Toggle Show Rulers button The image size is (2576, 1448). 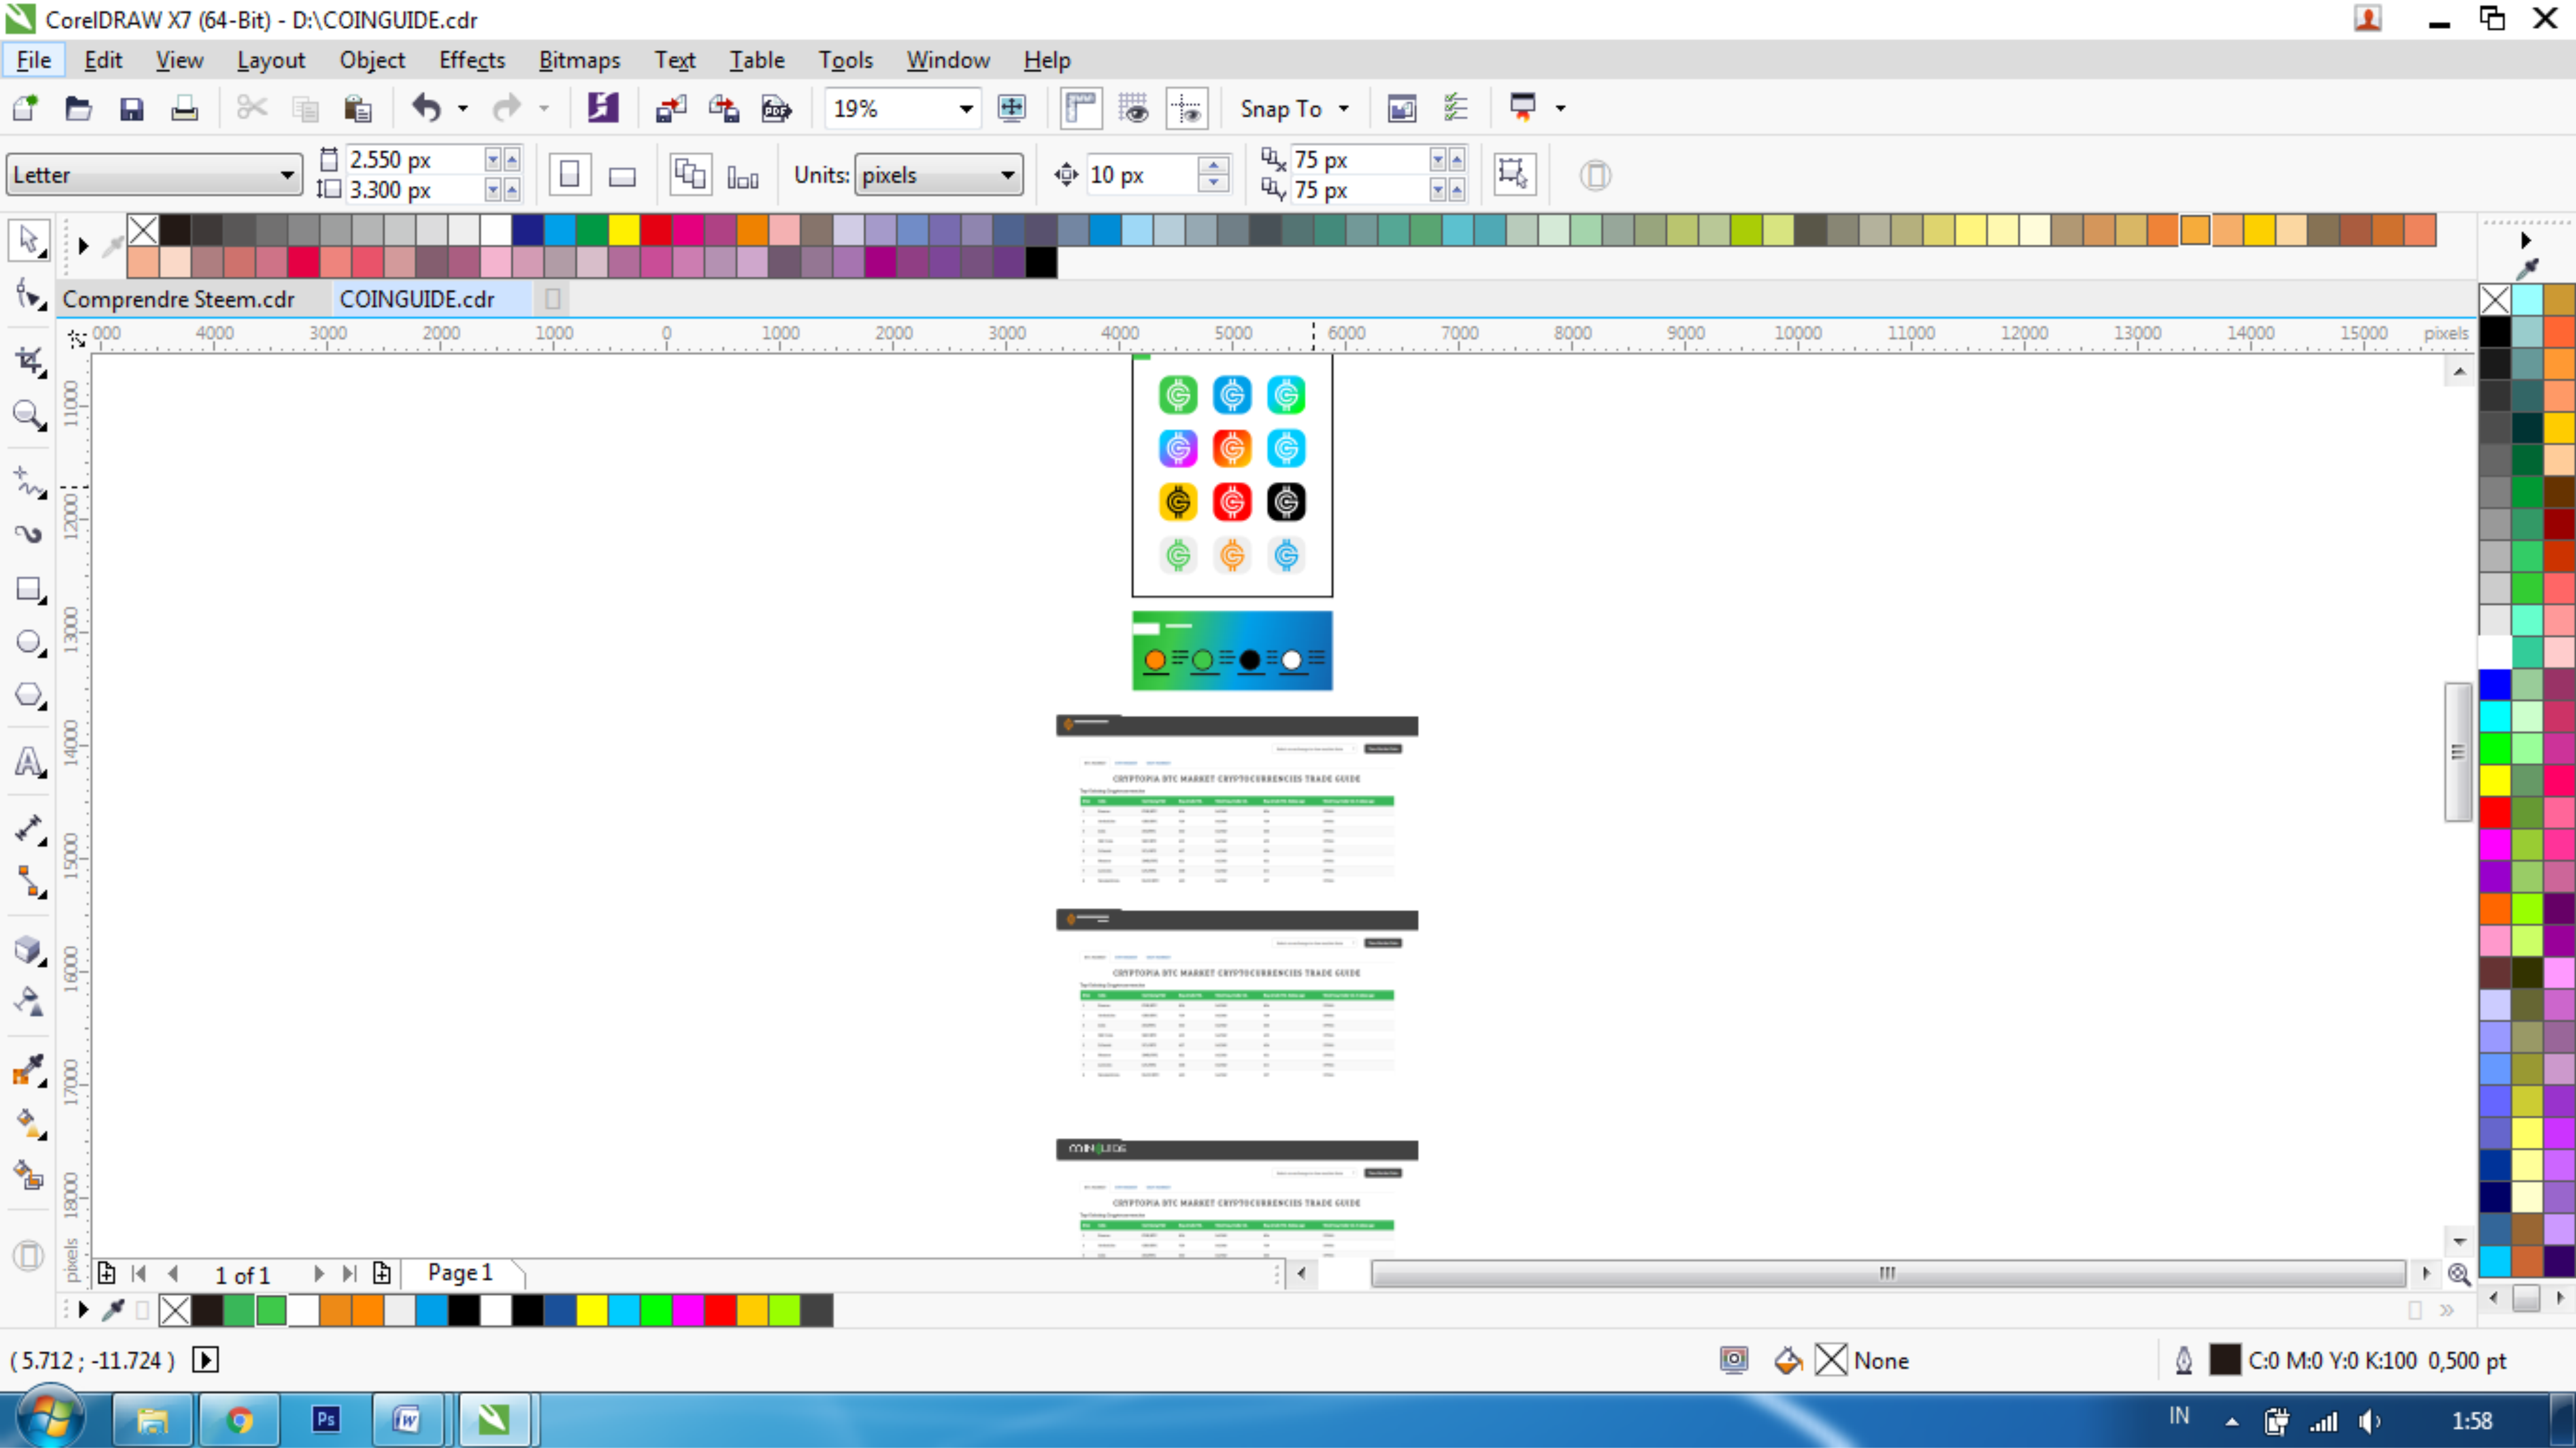point(1081,108)
